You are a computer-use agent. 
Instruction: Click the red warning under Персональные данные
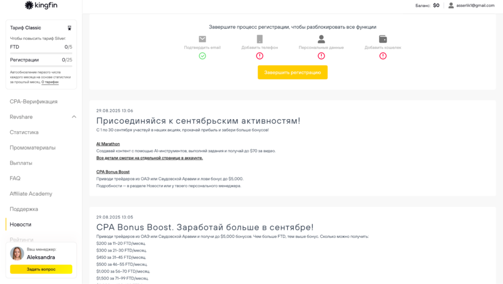321,56
